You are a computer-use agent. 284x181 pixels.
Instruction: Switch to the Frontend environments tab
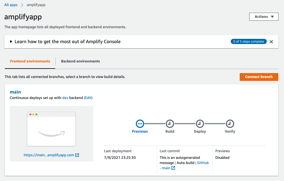tap(30, 61)
